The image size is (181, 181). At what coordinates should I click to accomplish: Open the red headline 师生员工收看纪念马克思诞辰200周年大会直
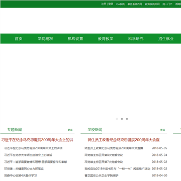pyautogui.click(x=124, y=140)
